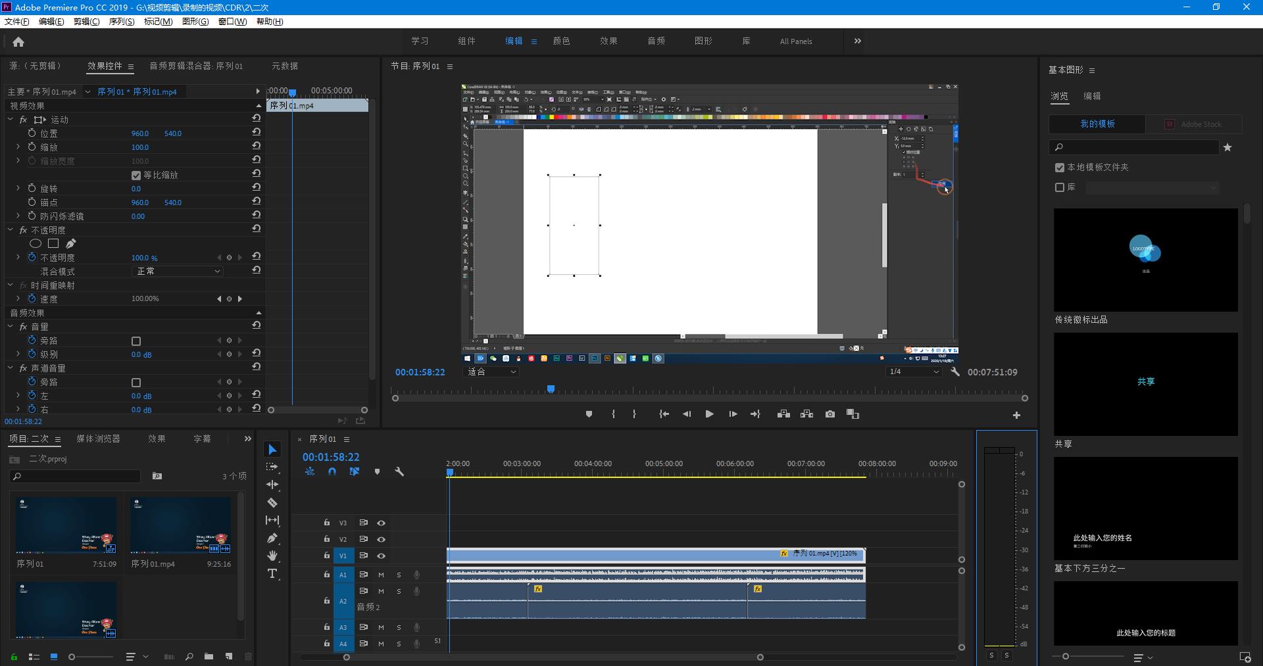This screenshot has height=666, width=1263.
Task: Toggle timeline snap magnet icon
Action: click(x=332, y=471)
